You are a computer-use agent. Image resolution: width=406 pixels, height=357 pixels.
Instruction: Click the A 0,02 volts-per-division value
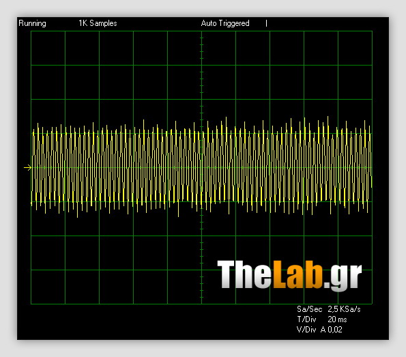coord(332,330)
